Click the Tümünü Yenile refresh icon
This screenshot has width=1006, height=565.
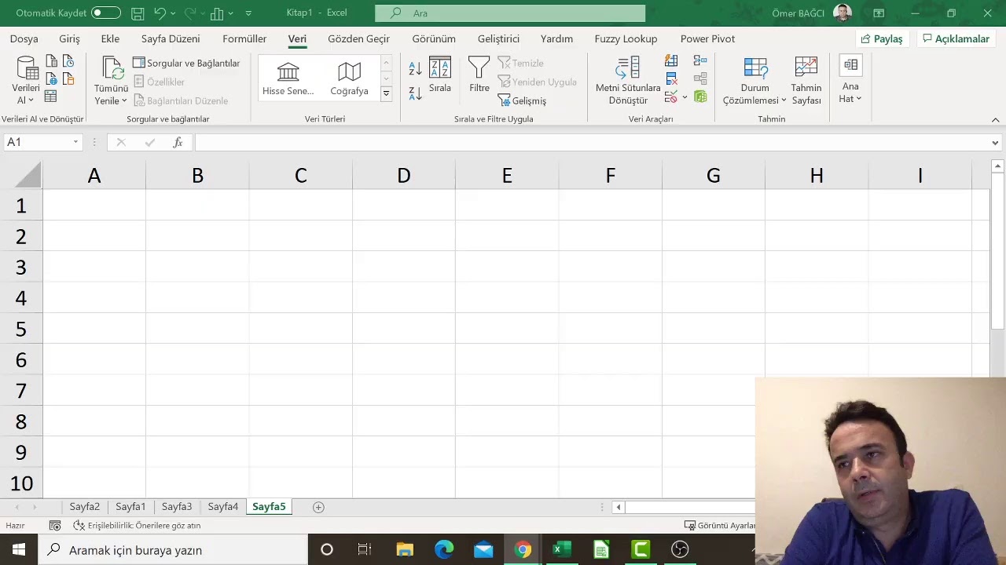coord(114,67)
